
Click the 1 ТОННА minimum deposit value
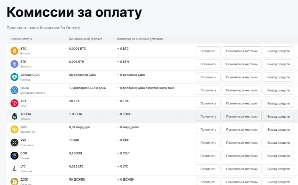[x=75, y=114]
